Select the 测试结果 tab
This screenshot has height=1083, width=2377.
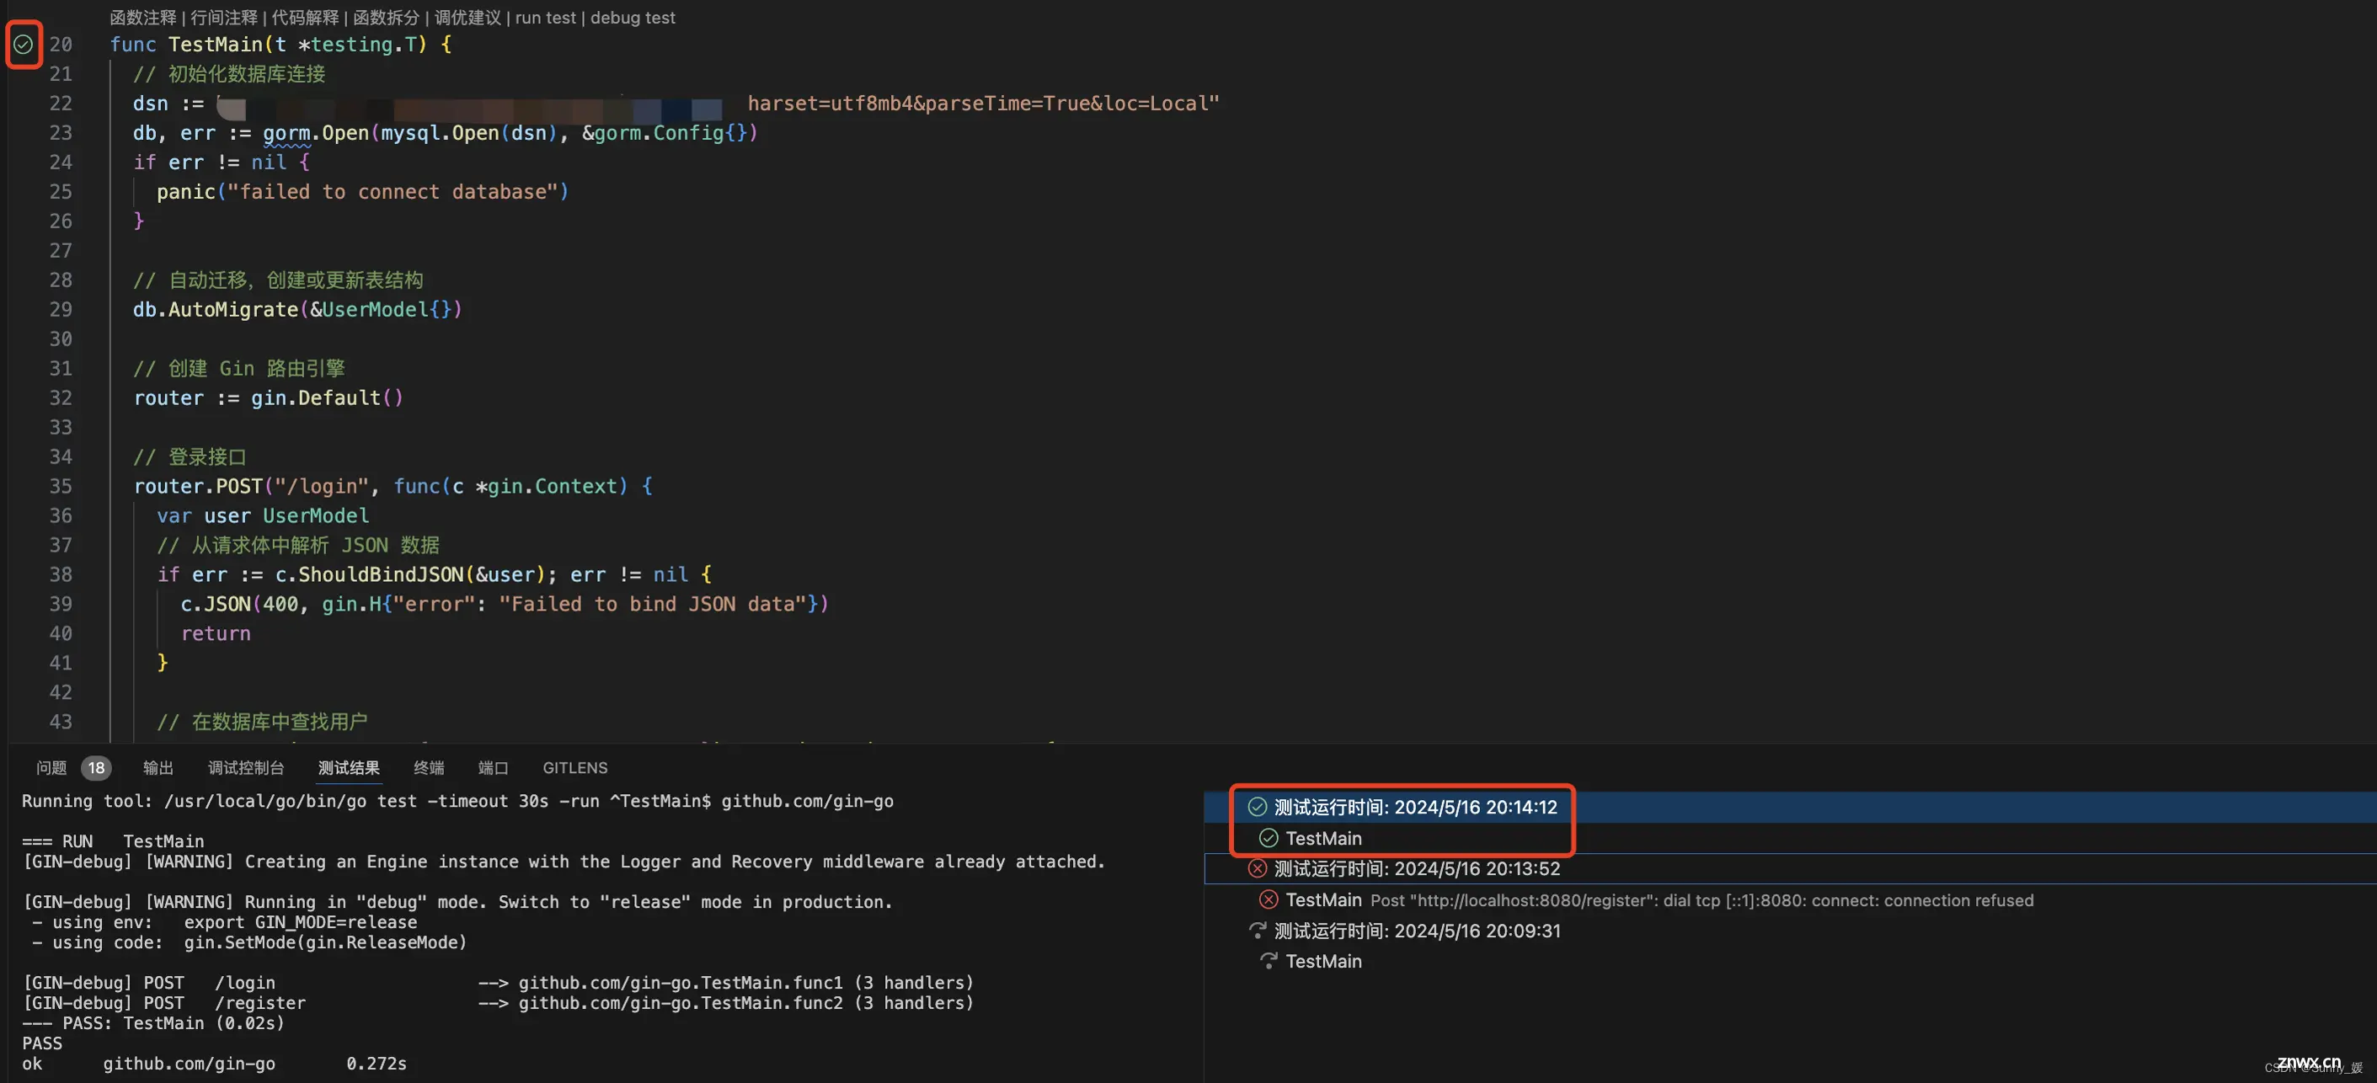(349, 767)
